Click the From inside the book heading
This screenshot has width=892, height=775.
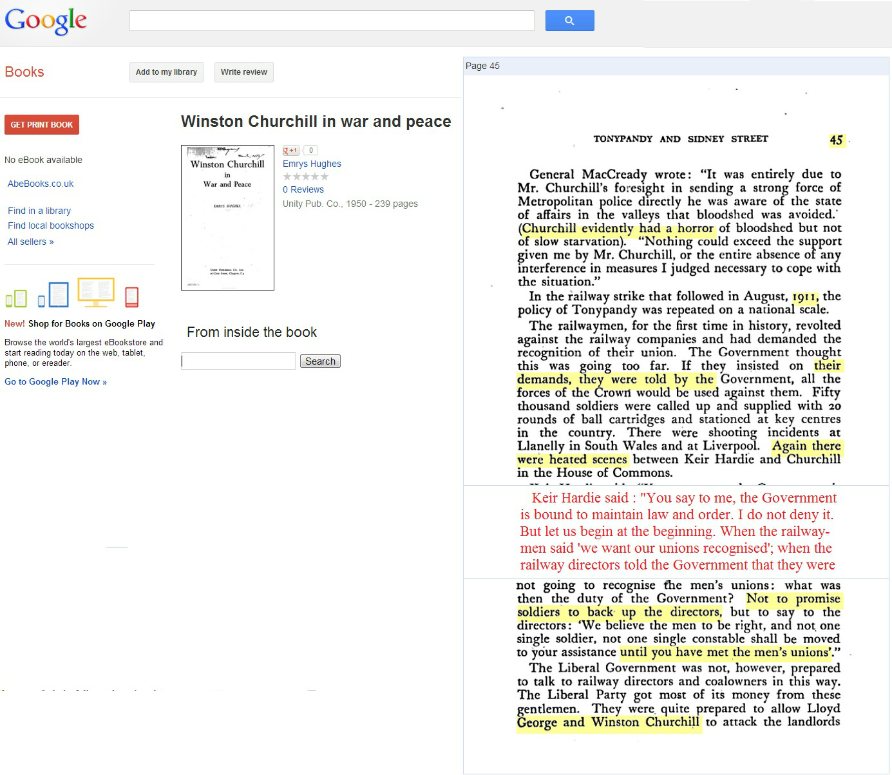(x=252, y=332)
